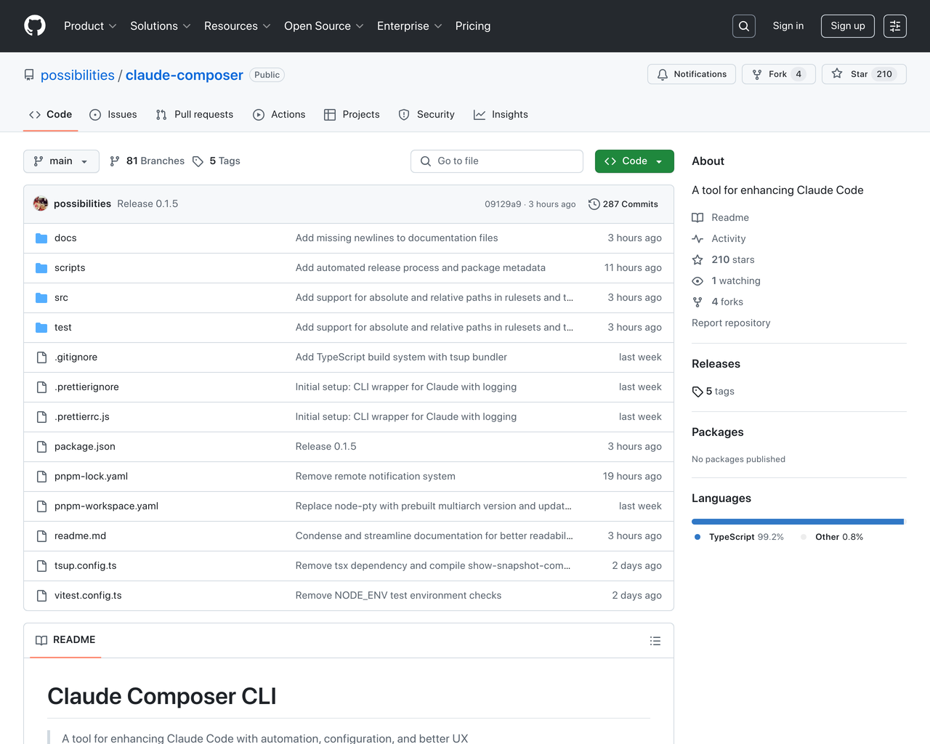The height and width of the screenshot is (744, 930).
Task: Click the file icon beside tsup.config.ts
Action: click(x=41, y=566)
